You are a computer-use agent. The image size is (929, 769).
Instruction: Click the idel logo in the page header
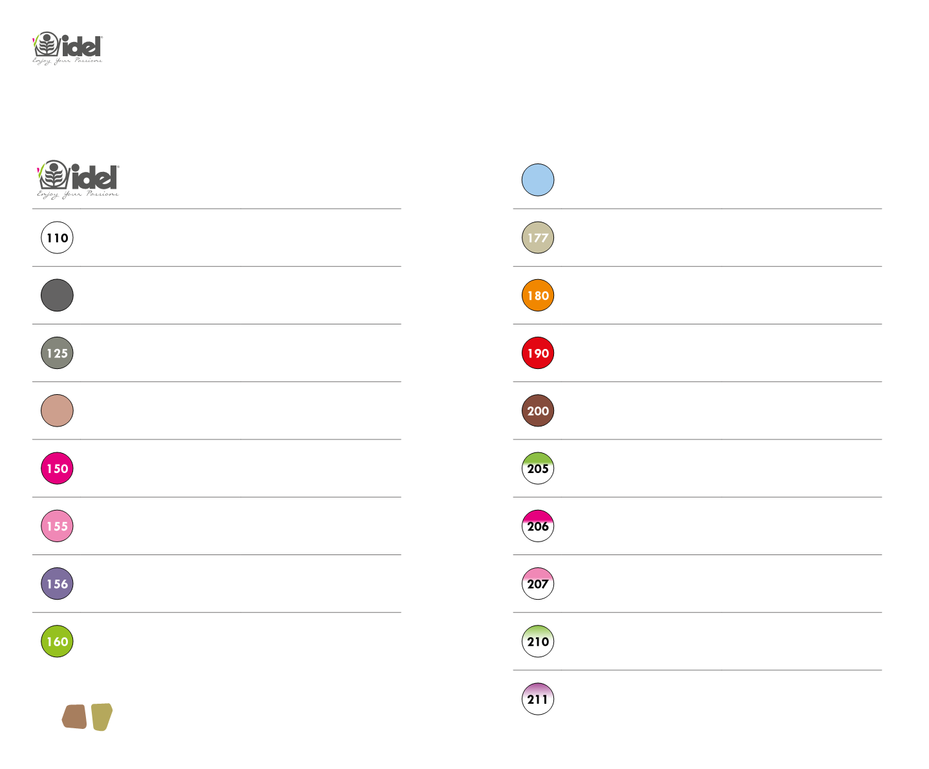tap(67, 48)
